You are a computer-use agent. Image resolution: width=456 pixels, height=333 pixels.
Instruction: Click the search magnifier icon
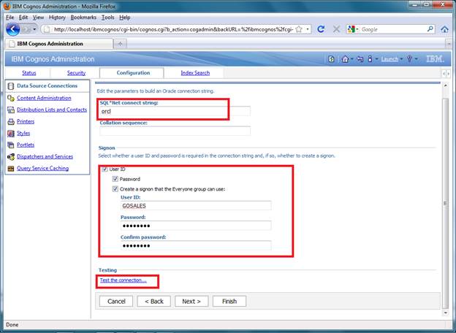point(430,29)
